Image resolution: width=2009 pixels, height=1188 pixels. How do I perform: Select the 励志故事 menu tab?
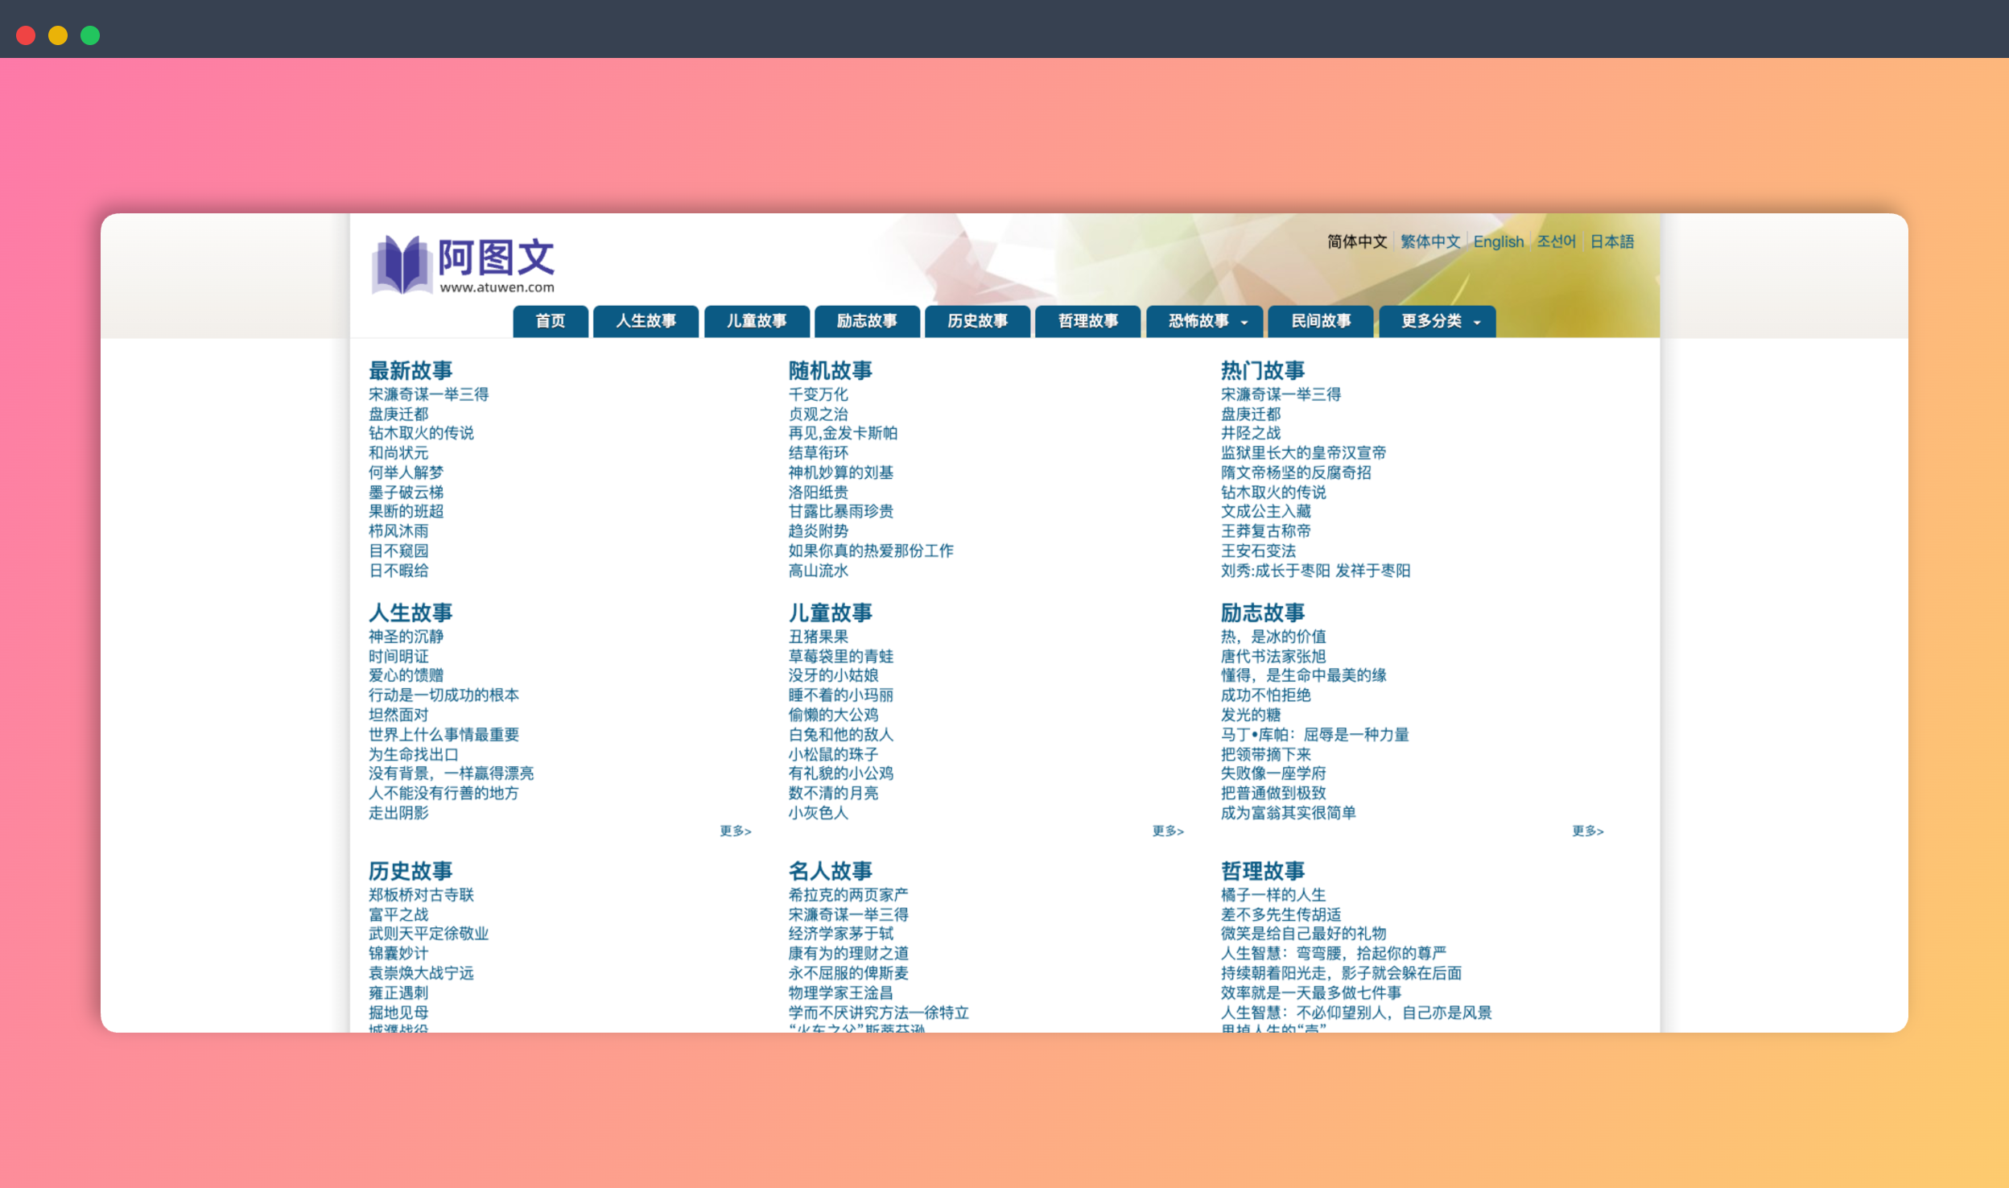point(867,321)
